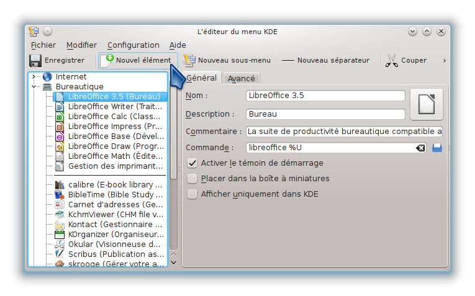Open the Fichier menu
The image size is (475, 296).
pyautogui.click(x=43, y=45)
